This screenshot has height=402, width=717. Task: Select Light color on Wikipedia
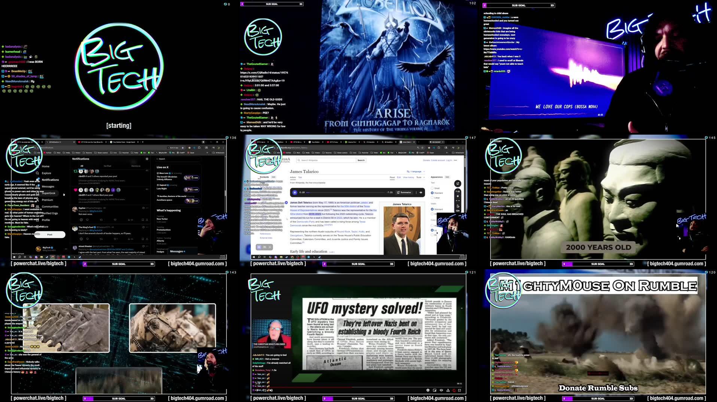coord(432,230)
